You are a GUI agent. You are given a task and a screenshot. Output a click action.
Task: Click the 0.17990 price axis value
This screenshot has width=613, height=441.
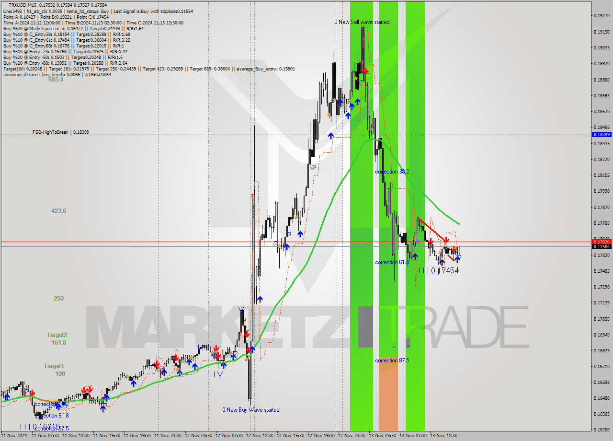(x=602, y=191)
